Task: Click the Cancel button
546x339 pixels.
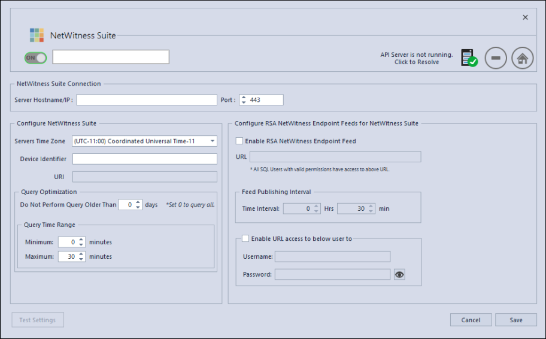Action: point(471,320)
